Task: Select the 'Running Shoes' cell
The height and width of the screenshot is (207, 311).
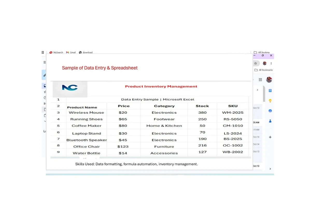Action: point(87,119)
